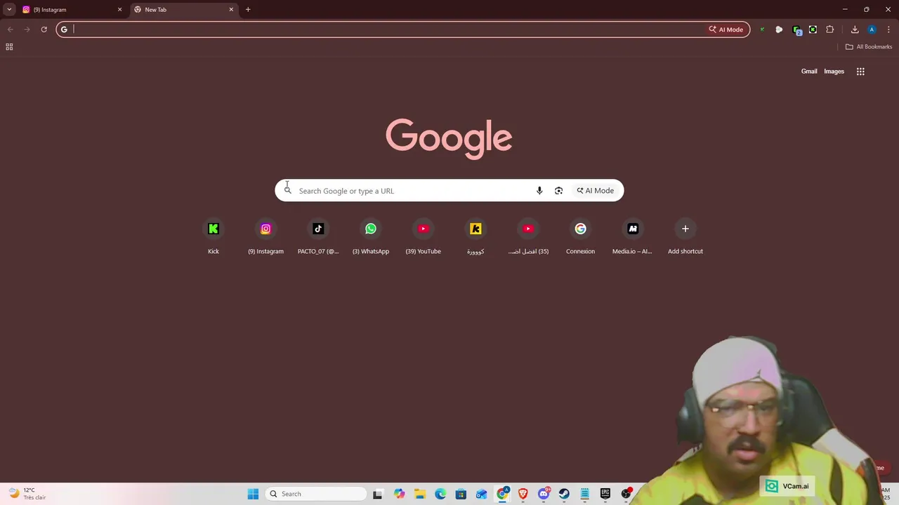The image size is (899, 505).
Task: Open Gmail link
Action: tap(809, 71)
